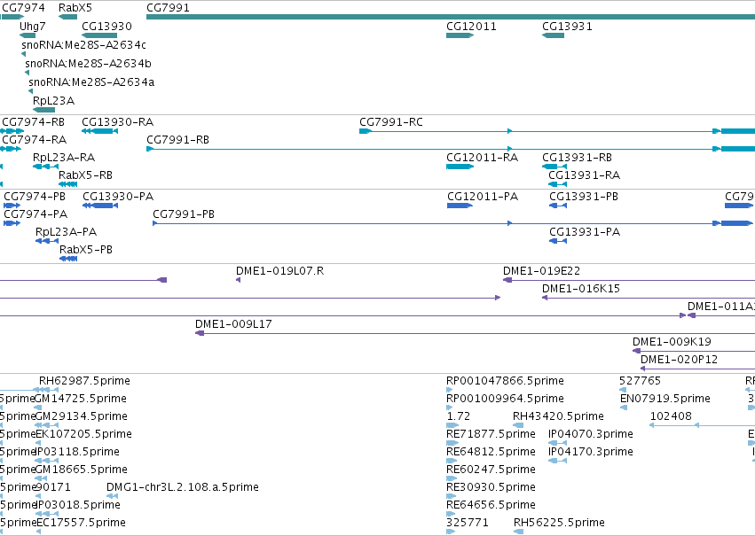Select the CG7991-RC transcript label
Viewport: 755px width, 536px height.
tap(391, 122)
